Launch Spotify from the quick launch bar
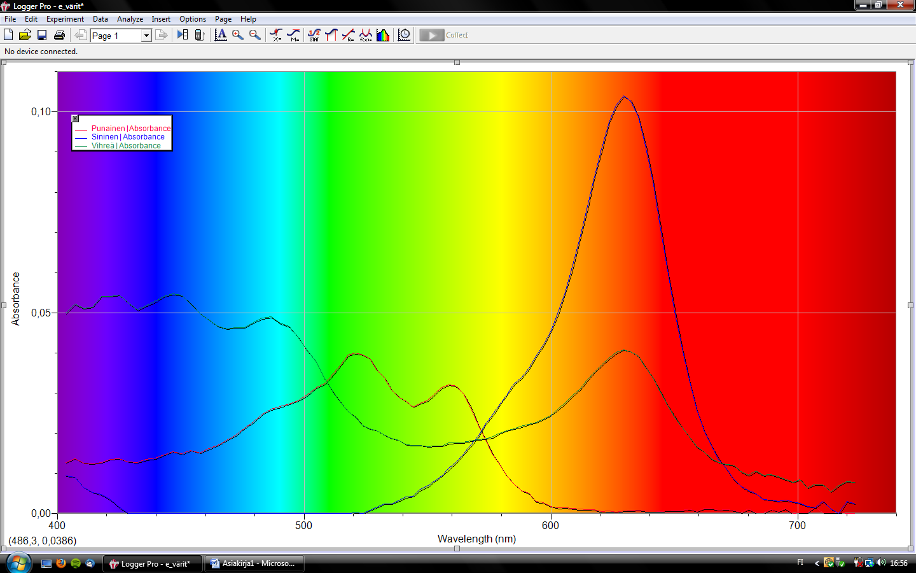Image resolution: width=916 pixels, height=573 pixels. click(x=76, y=563)
